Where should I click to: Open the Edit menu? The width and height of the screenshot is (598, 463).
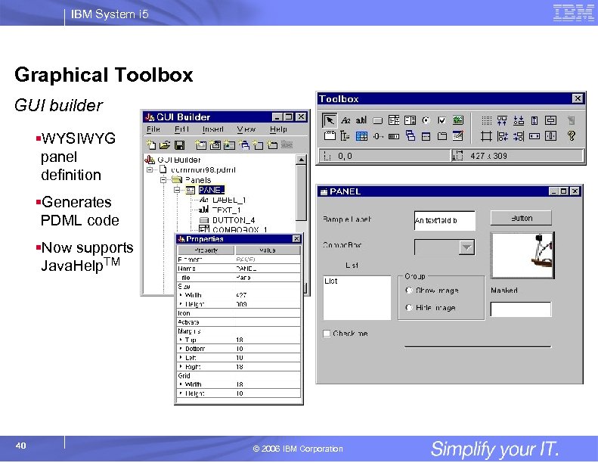[x=181, y=129]
